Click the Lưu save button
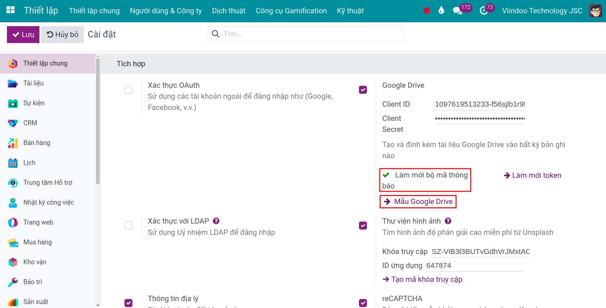Image resolution: width=606 pixels, height=308 pixels. pos(23,34)
